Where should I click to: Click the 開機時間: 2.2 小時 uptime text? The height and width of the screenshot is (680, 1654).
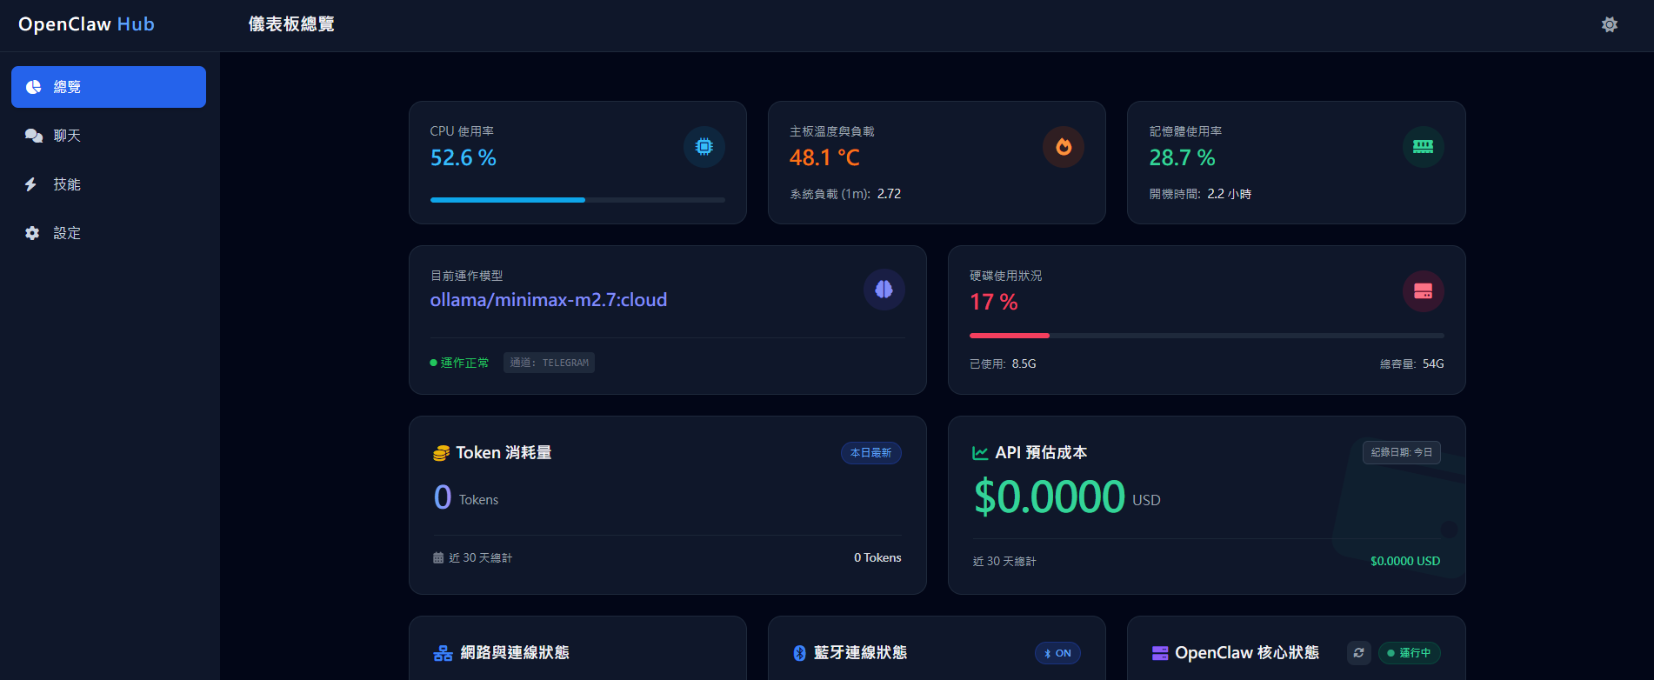pos(1200,194)
